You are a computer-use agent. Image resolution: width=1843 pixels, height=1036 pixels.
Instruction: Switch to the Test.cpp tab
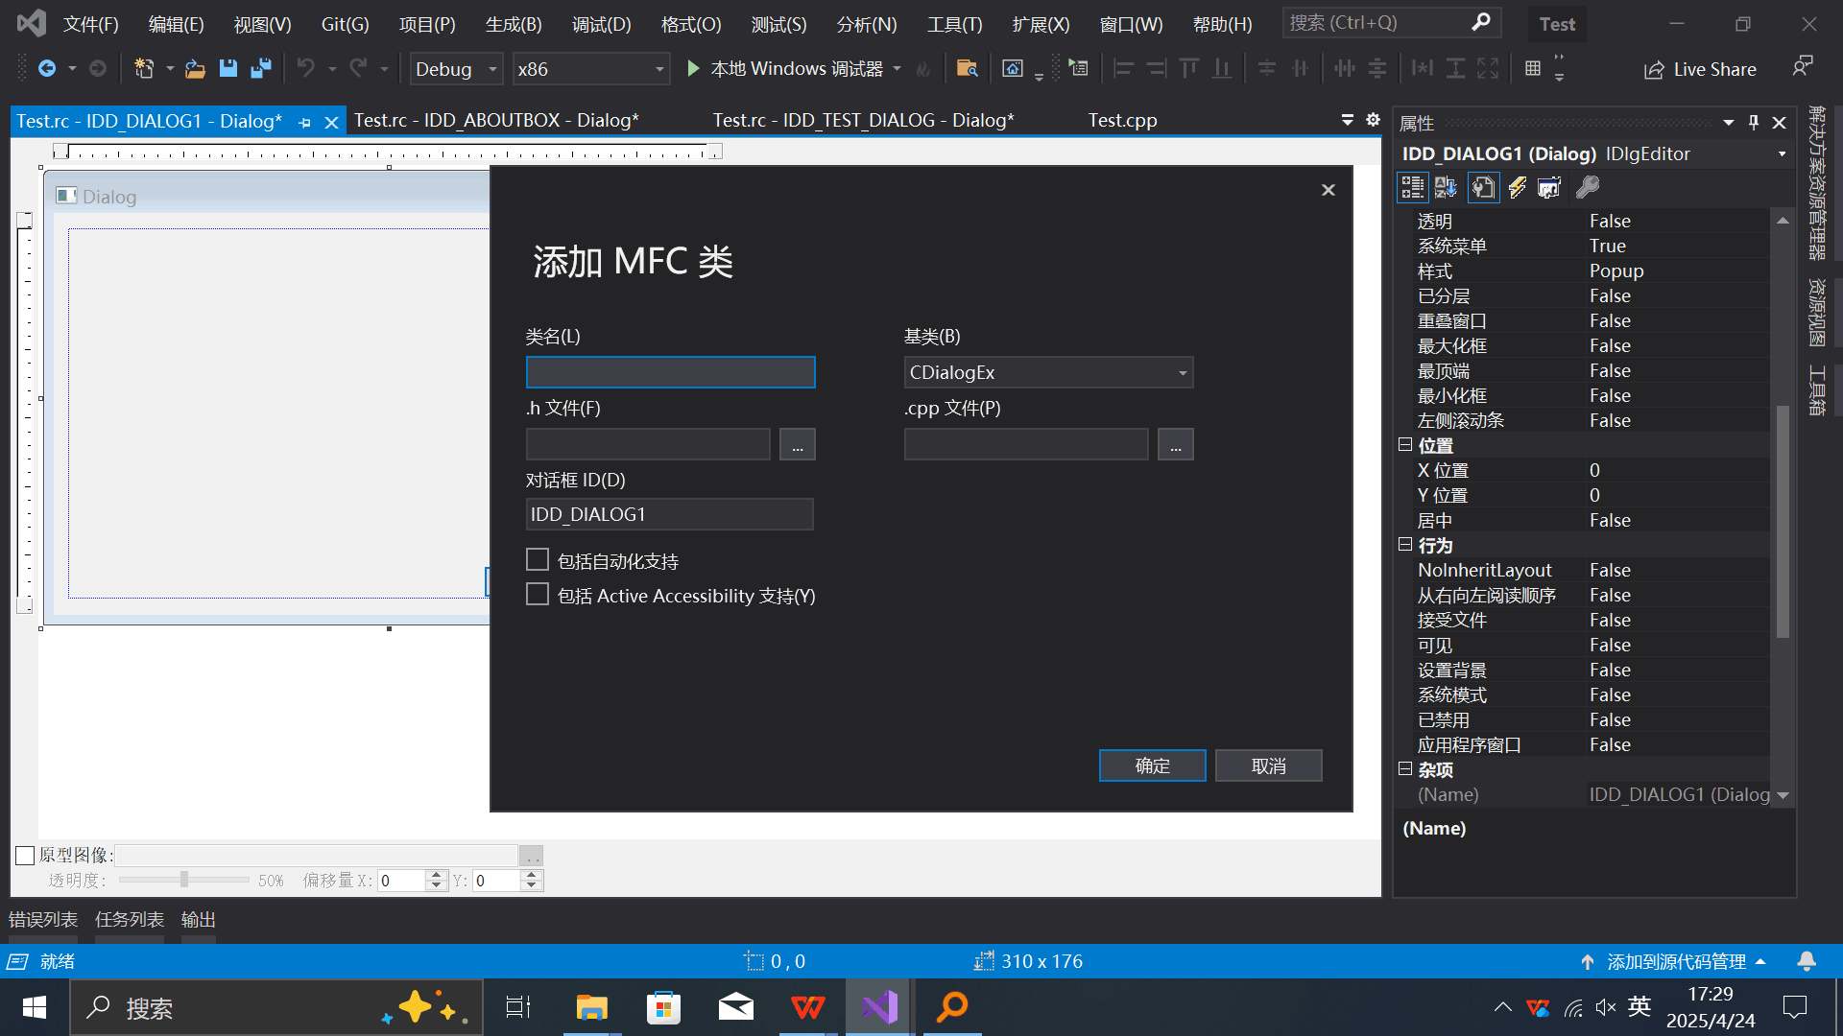coord(1122,120)
